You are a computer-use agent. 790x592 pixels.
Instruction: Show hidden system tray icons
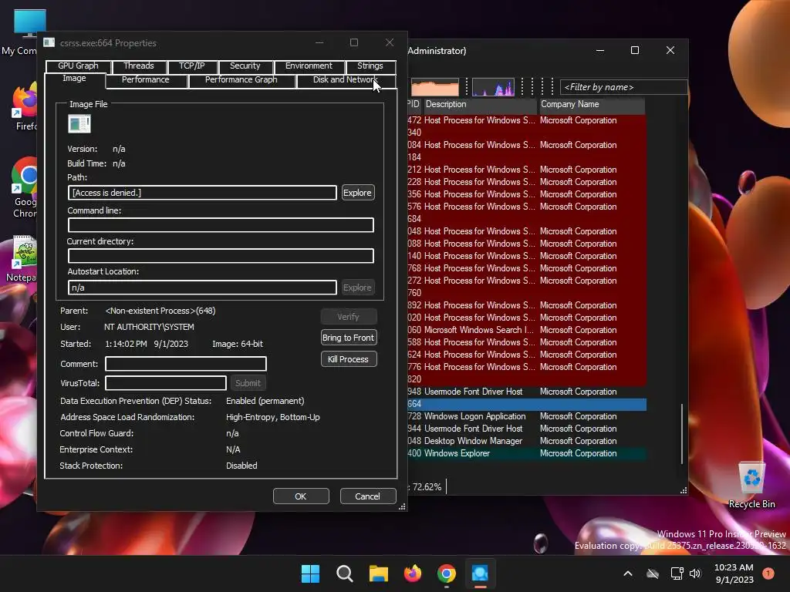coord(628,573)
